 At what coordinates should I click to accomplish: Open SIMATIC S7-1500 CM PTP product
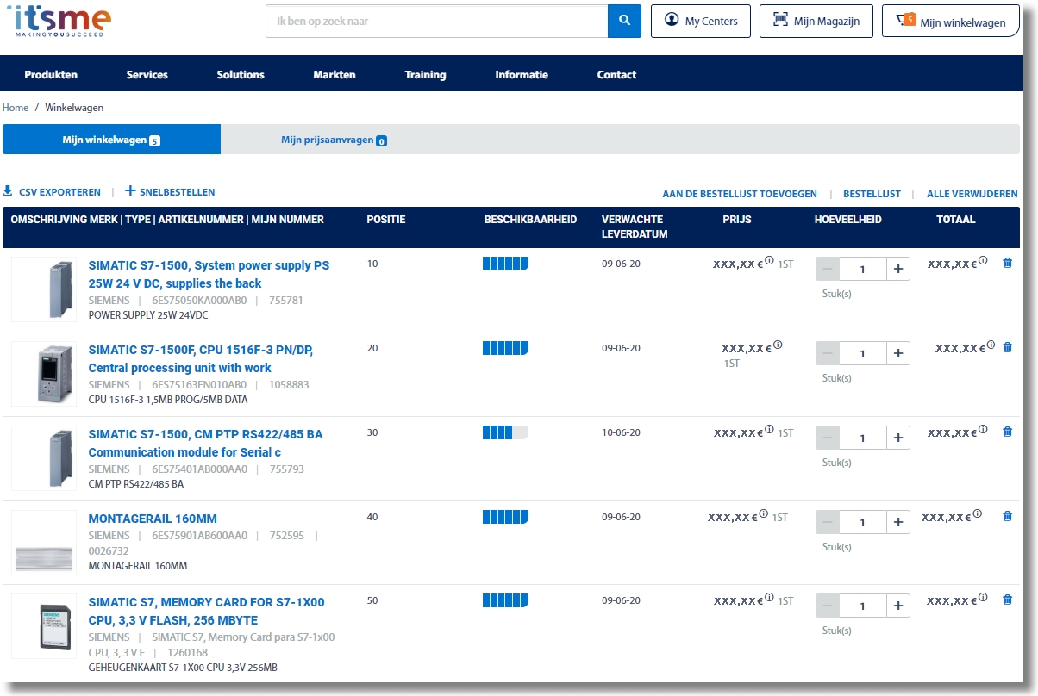click(x=206, y=443)
